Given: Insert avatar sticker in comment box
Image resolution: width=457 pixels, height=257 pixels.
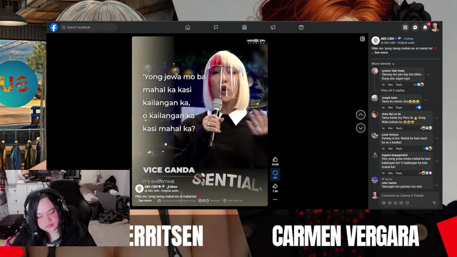Looking at the screenshot, I should coord(384,203).
